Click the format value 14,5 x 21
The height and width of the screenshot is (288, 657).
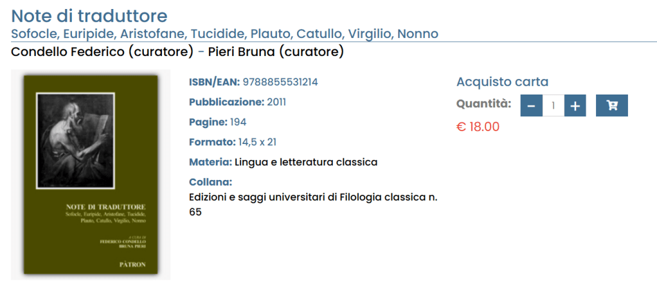(257, 142)
